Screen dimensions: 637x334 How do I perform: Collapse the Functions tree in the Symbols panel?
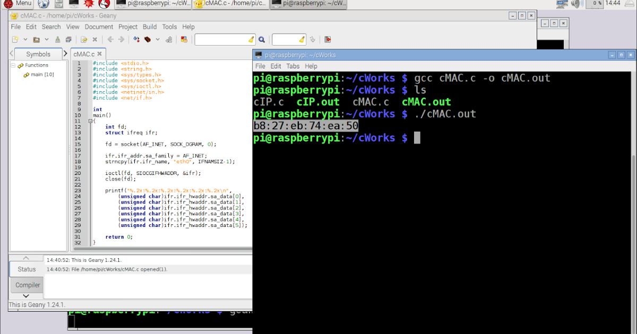click(x=12, y=65)
